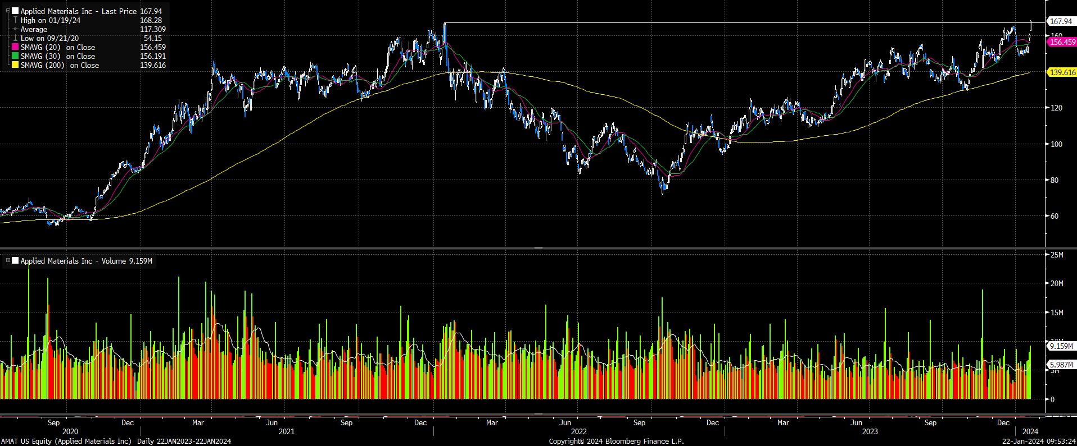The image size is (1077, 446).
Task: Click the 2023 year label on time axis
Action: 870,431
